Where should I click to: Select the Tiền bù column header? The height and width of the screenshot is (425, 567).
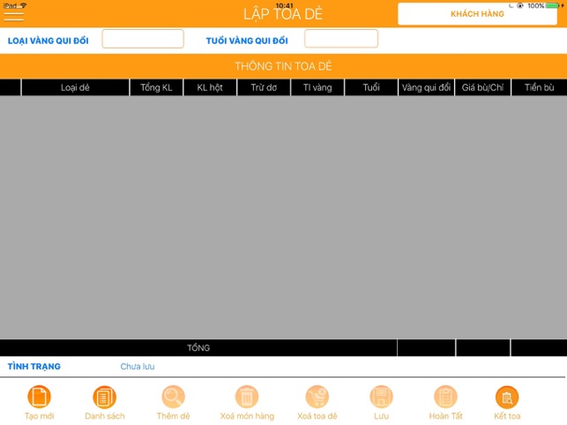(539, 87)
